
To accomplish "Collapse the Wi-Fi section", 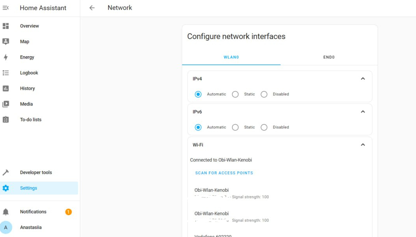I will [363, 145].
